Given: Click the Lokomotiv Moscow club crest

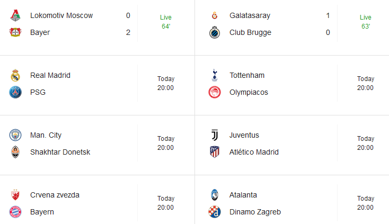Looking at the screenshot, I should 15,15.
